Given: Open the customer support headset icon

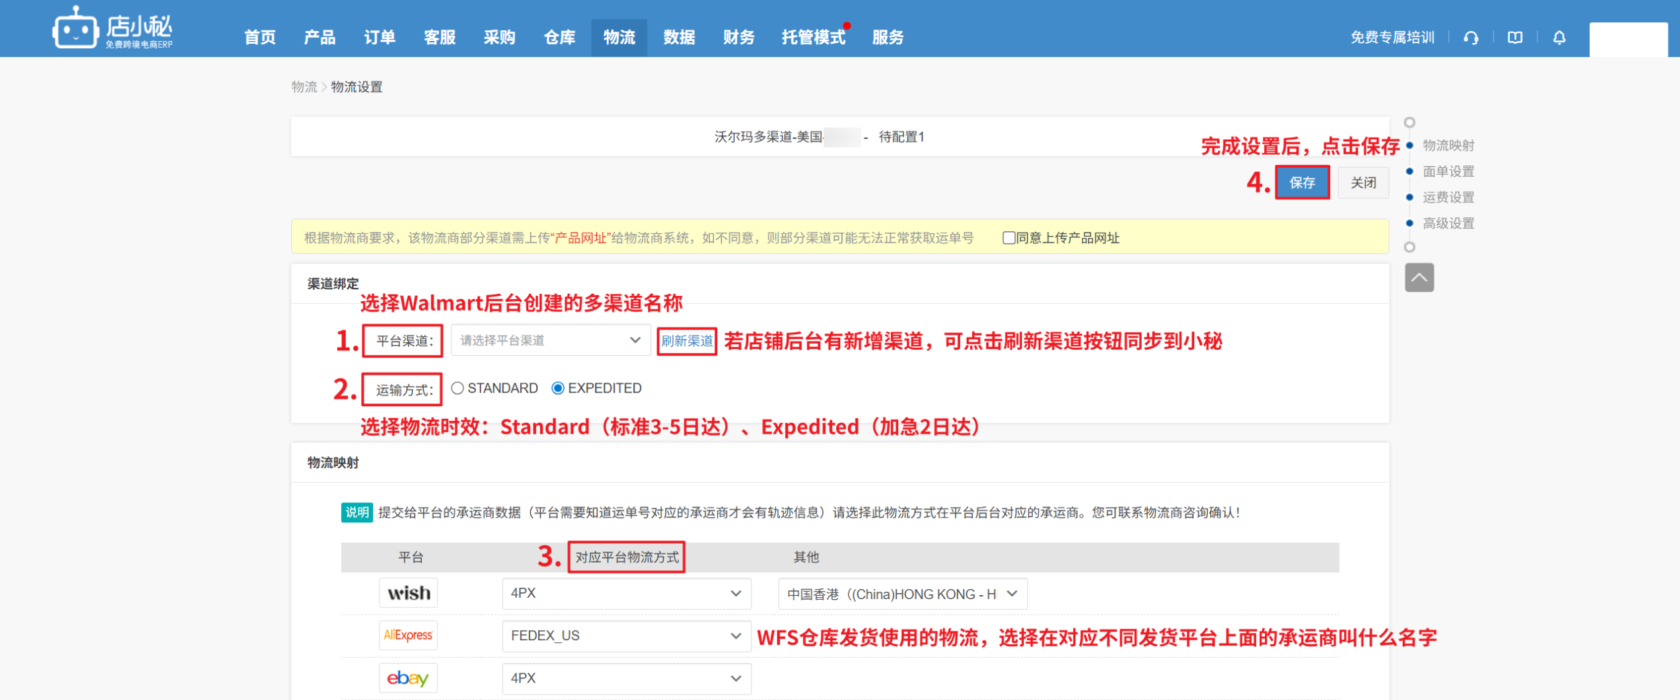Looking at the screenshot, I should 1471,38.
